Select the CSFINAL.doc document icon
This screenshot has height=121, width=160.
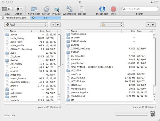[x=68, y=56]
